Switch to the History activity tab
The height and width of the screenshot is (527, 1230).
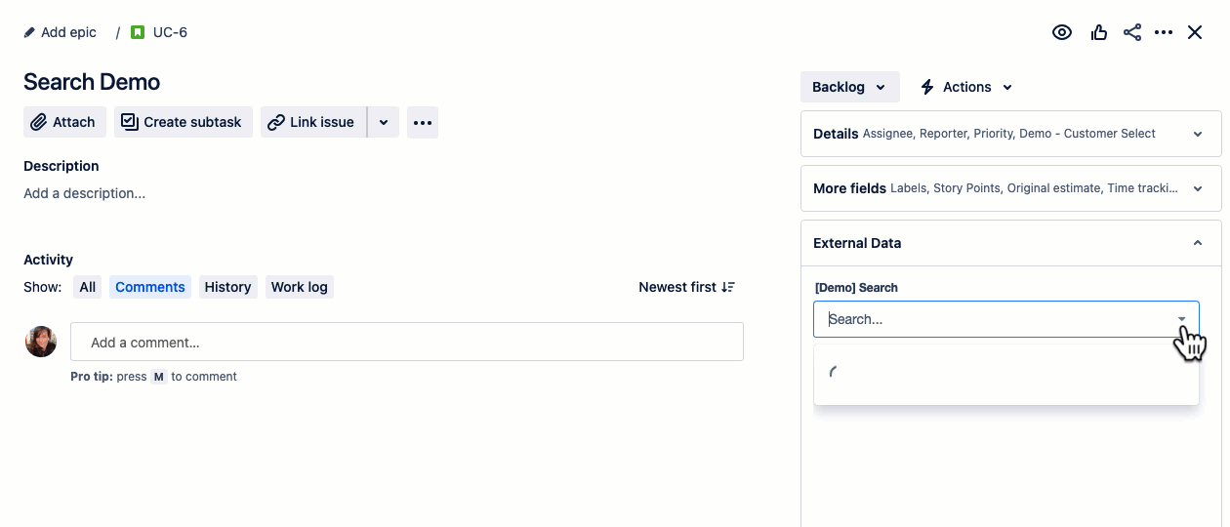pyautogui.click(x=227, y=287)
